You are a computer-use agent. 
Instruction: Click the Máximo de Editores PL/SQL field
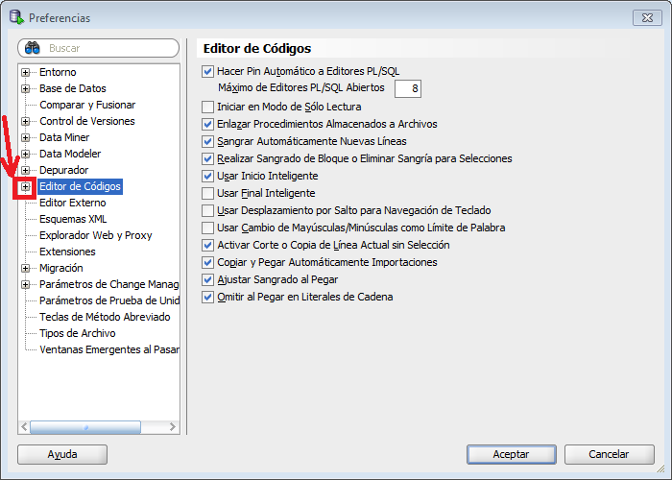407,88
